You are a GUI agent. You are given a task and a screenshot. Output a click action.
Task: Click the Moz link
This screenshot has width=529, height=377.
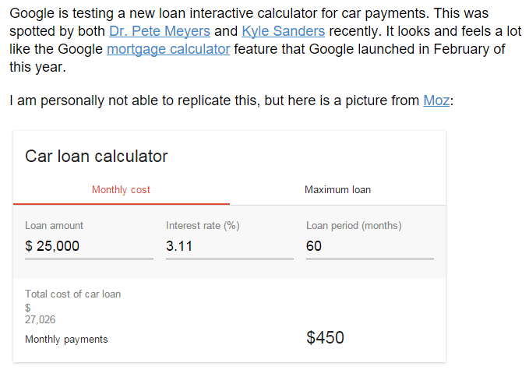click(x=436, y=100)
